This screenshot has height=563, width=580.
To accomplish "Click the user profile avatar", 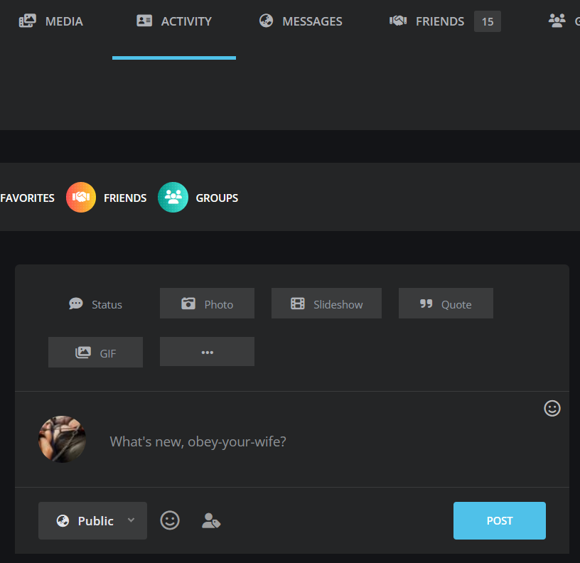I will click(x=63, y=439).
